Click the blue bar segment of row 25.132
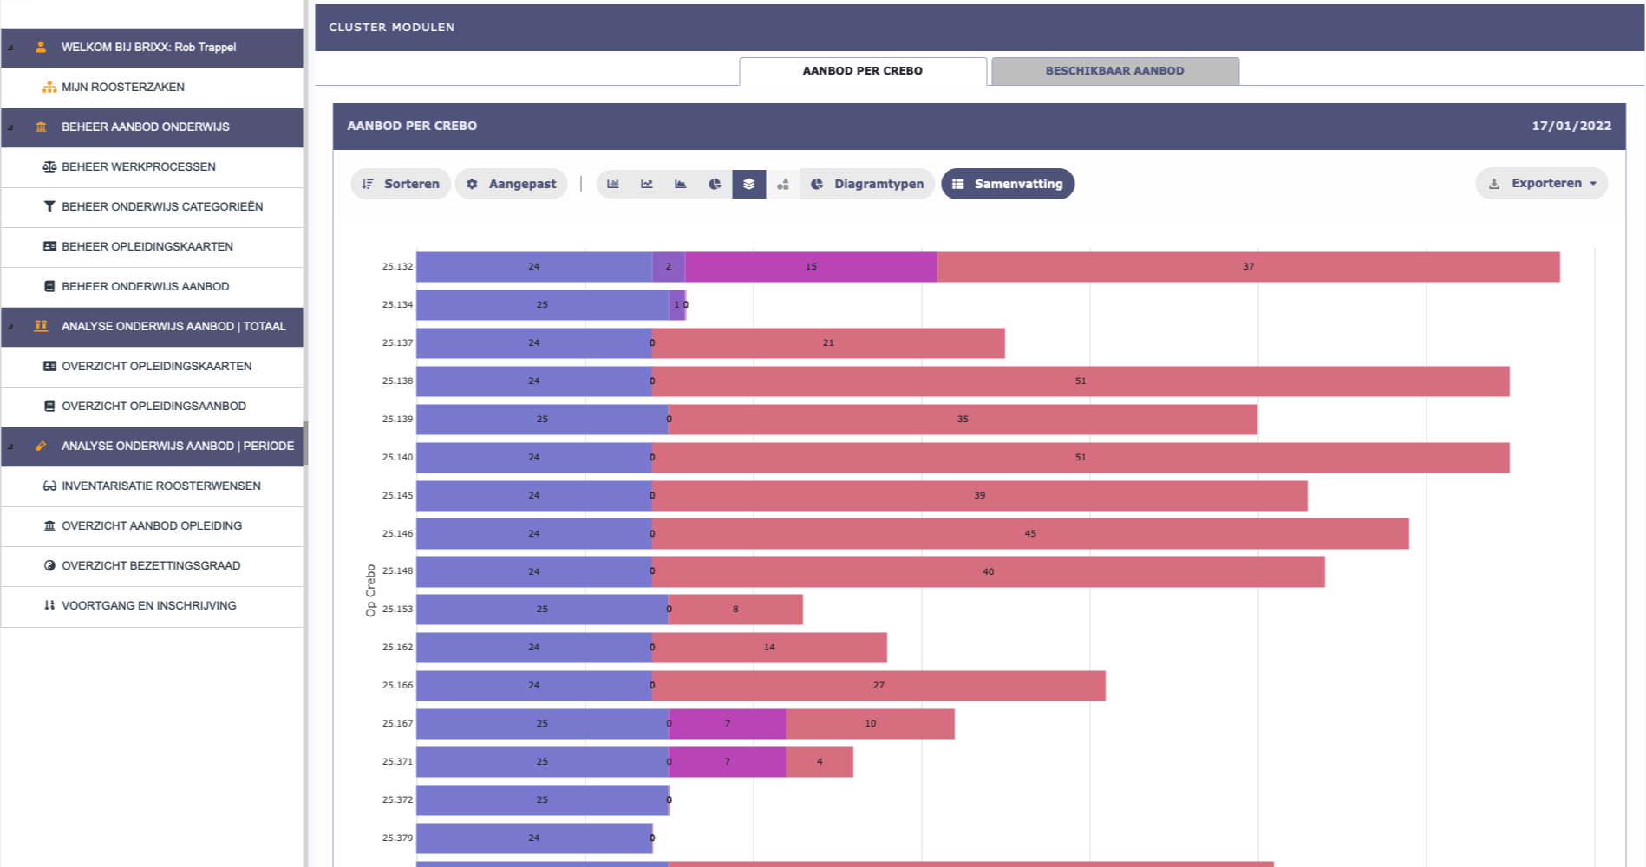Screen dimensions: 1646x867 pos(534,267)
